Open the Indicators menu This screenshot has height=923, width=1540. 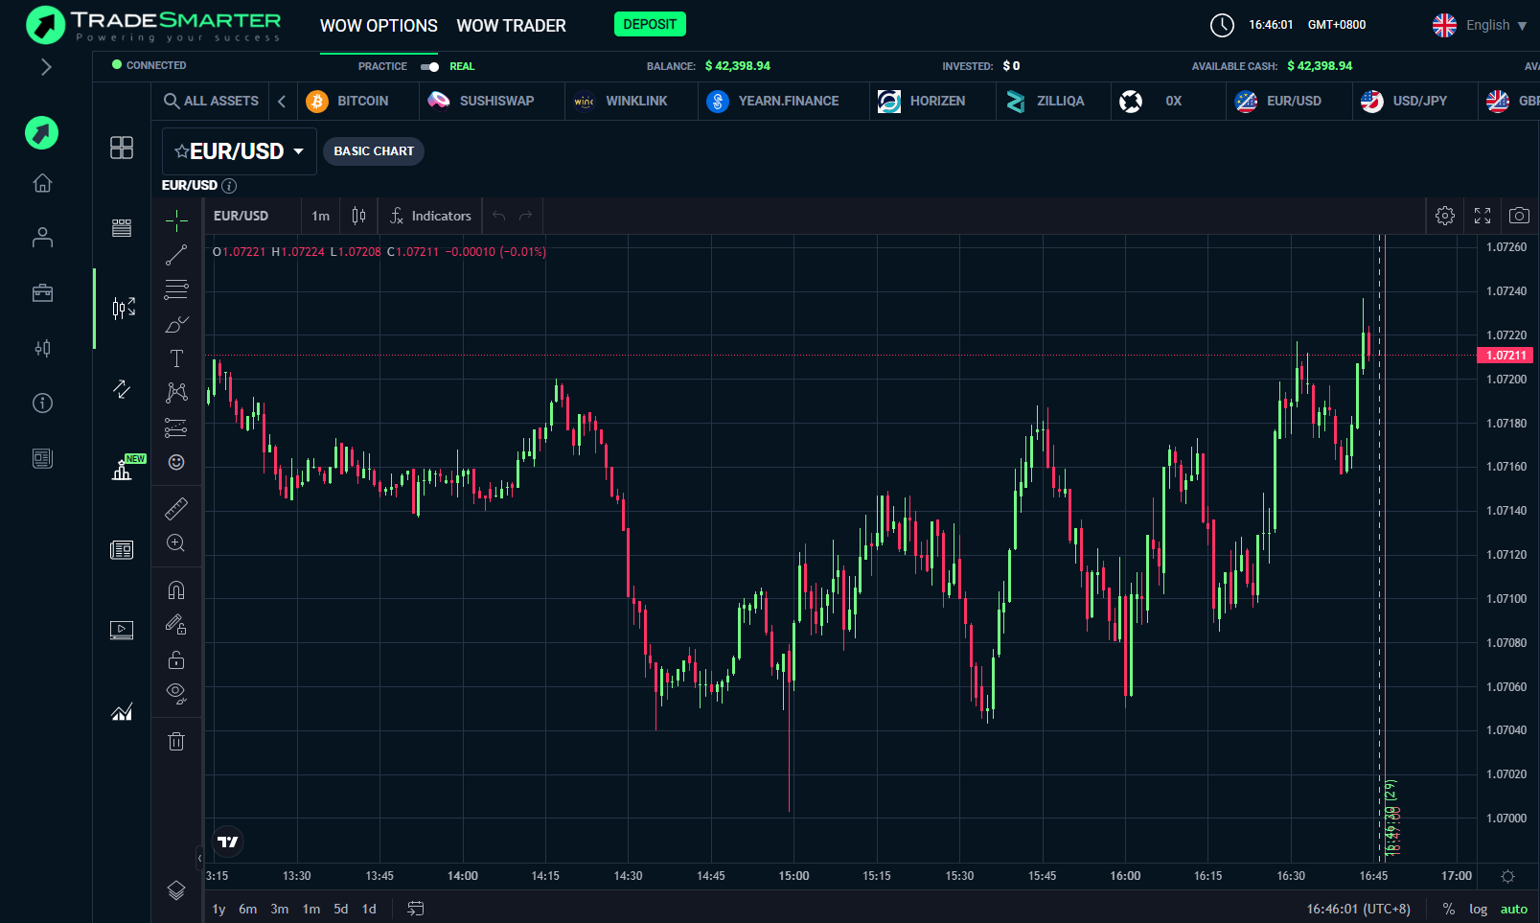coord(430,216)
